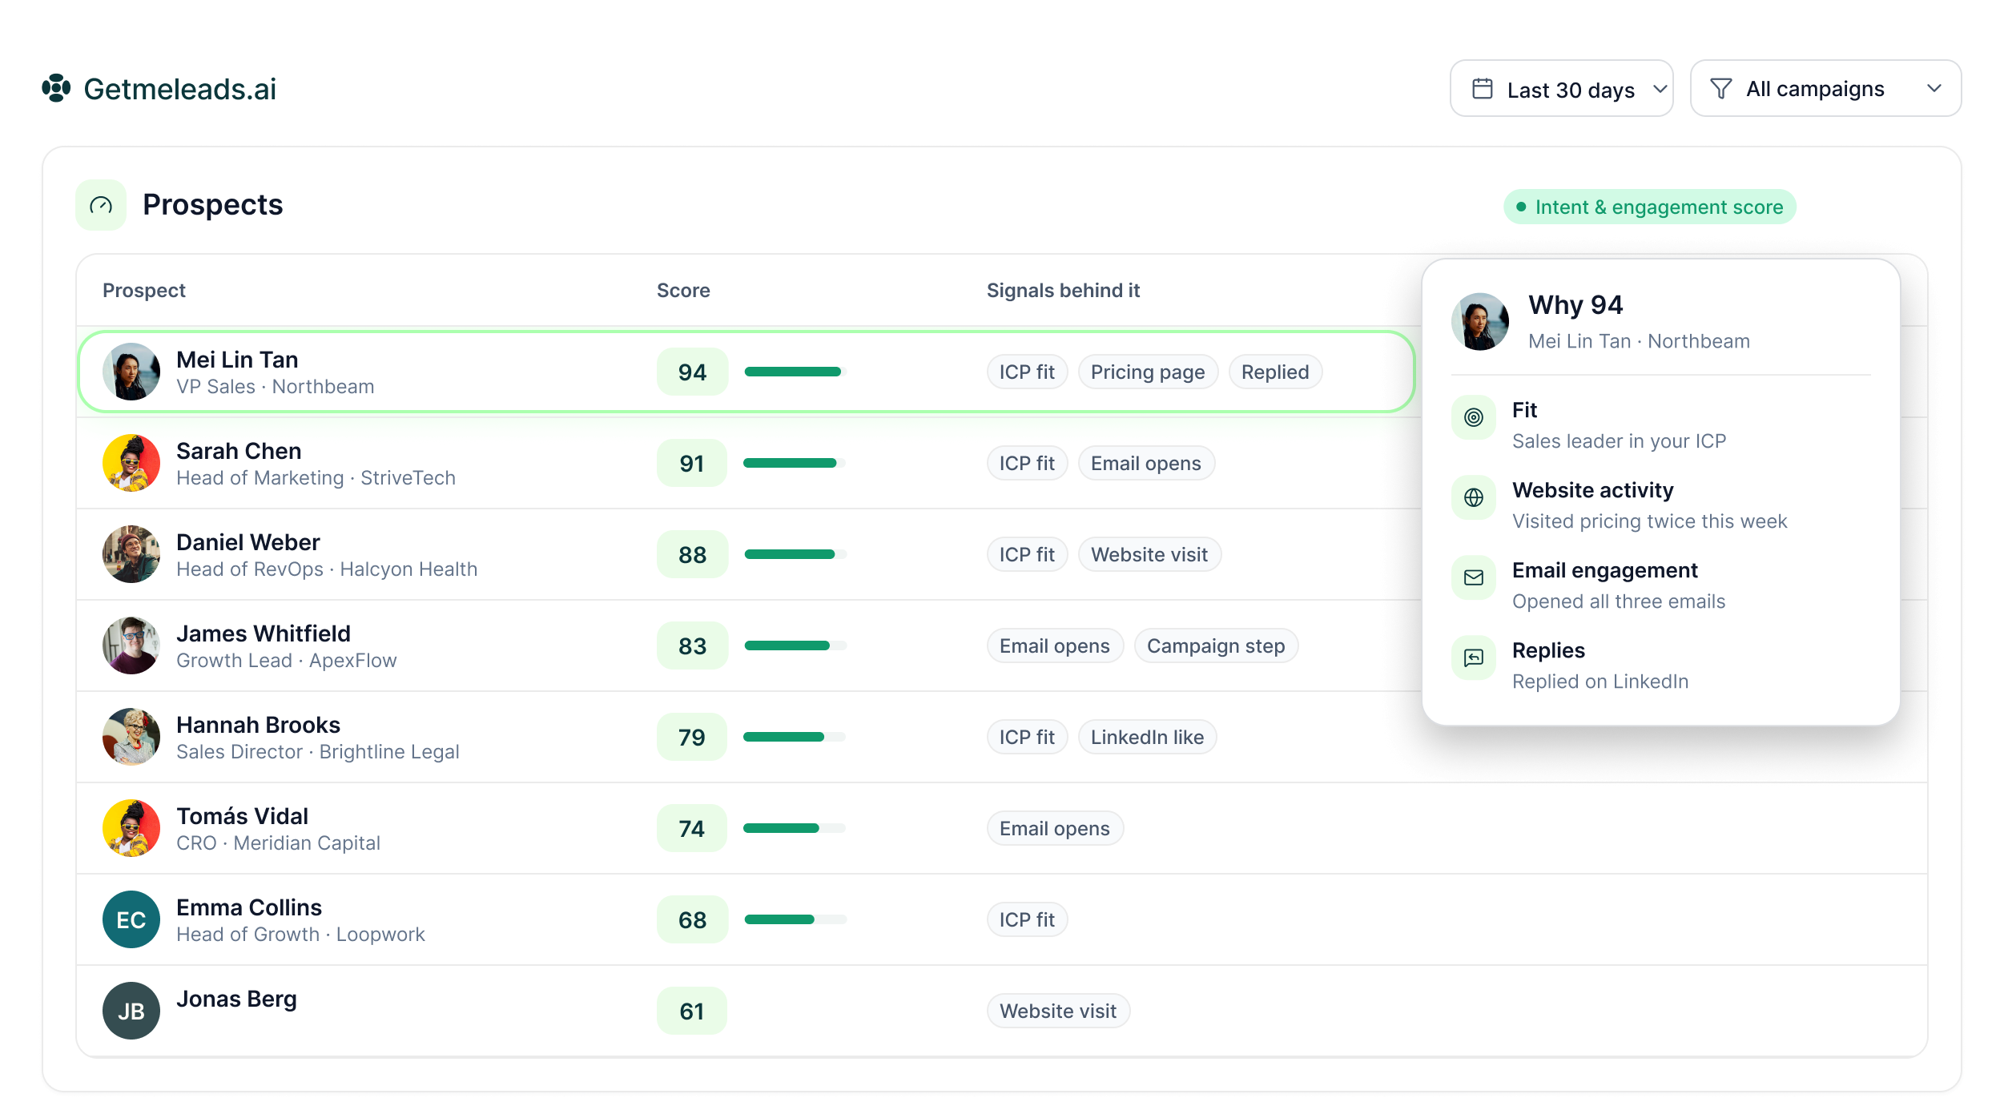Viewport: 2004px width, 1110px height.
Task: Click Sarah Chen's Email opens chip
Action: coord(1146,464)
